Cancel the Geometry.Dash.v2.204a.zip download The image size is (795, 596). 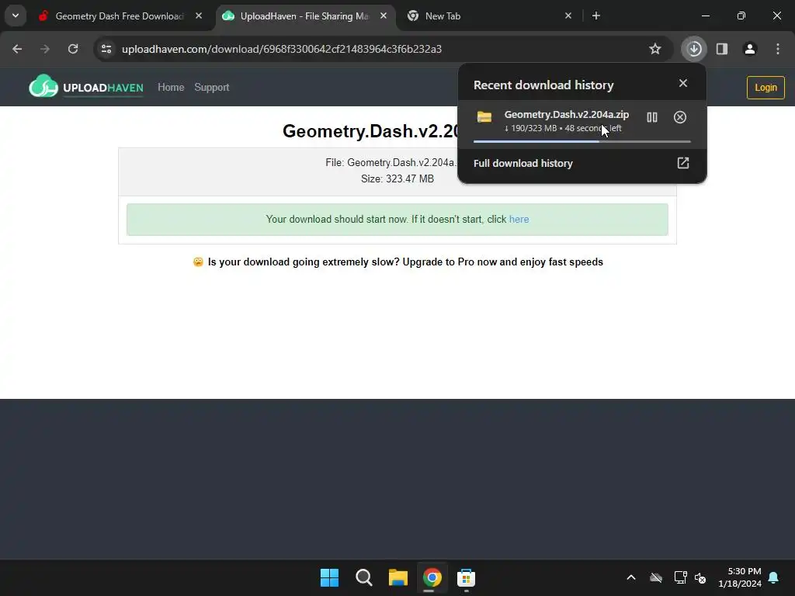click(680, 118)
